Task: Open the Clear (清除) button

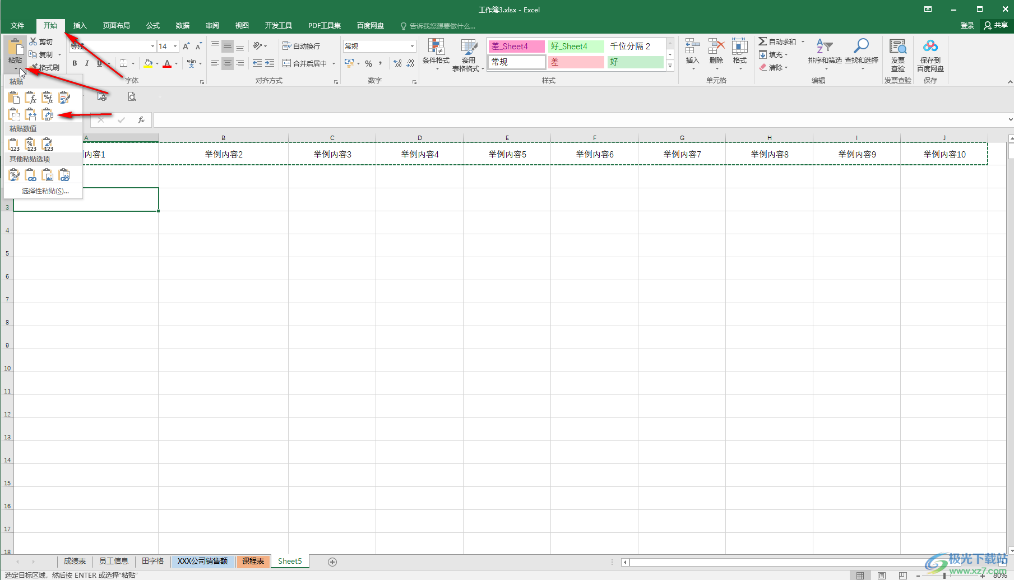Action: coord(774,67)
